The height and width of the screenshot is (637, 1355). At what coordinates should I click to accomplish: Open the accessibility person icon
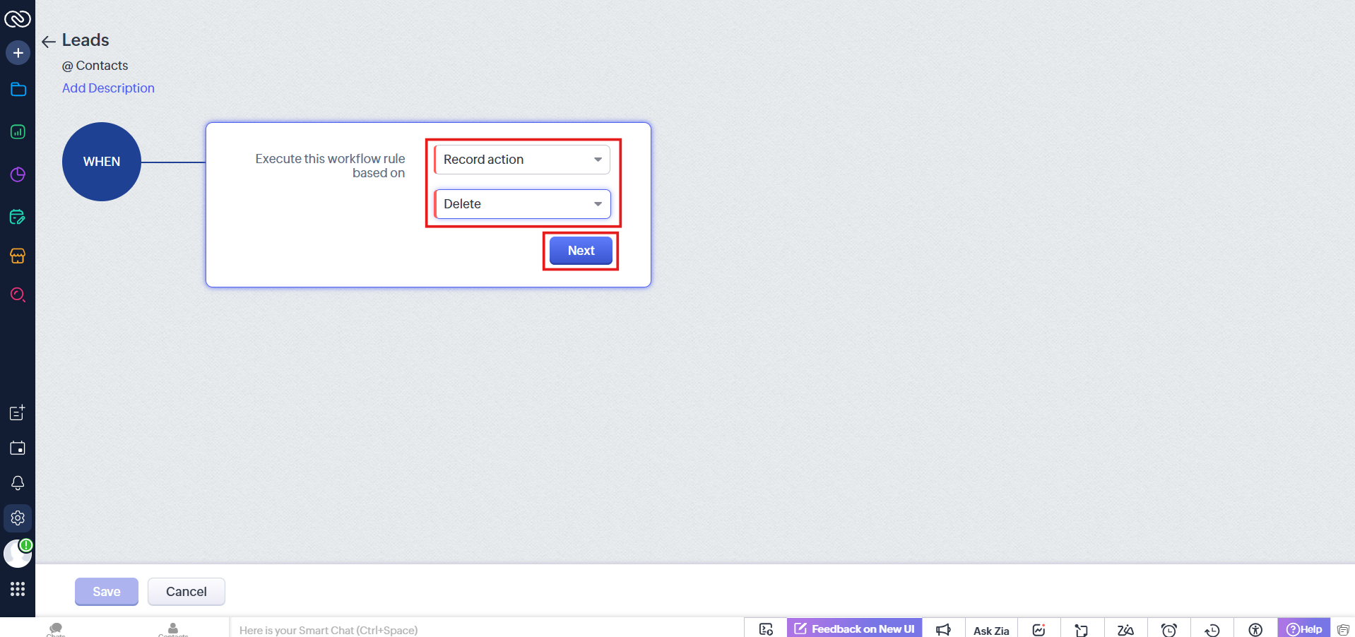pos(1255,630)
